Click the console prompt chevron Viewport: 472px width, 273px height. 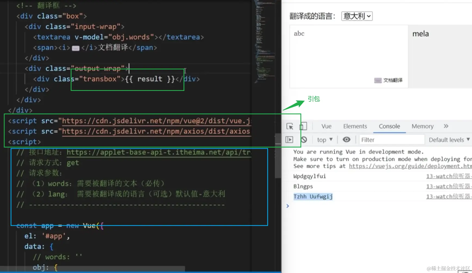coord(288,206)
